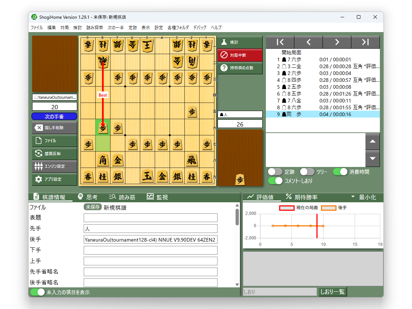
Task: Open the ファイル menu
Action: tap(36, 27)
